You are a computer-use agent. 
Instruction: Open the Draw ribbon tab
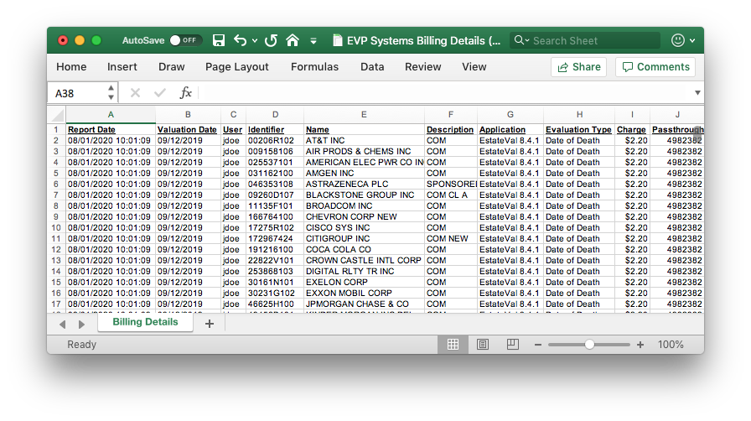[172, 66]
